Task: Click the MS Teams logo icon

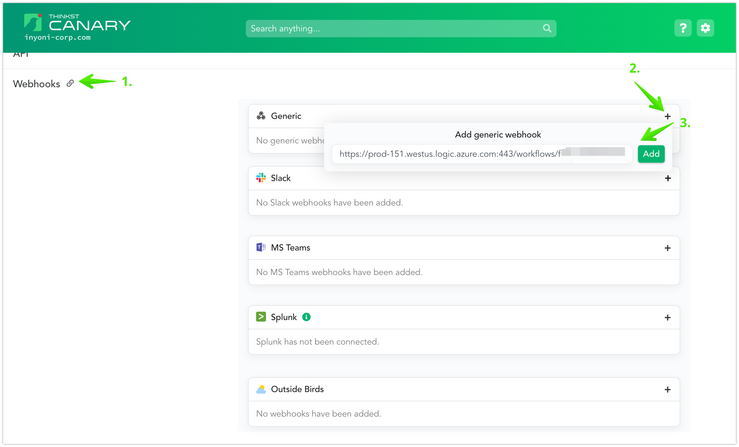Action: pos(261,247)
